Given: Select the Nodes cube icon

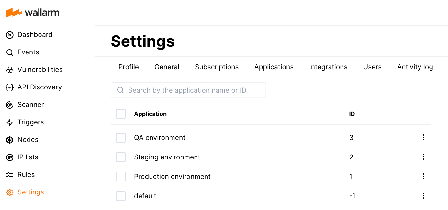Looking at the screenshot, I should pos(10,140).
